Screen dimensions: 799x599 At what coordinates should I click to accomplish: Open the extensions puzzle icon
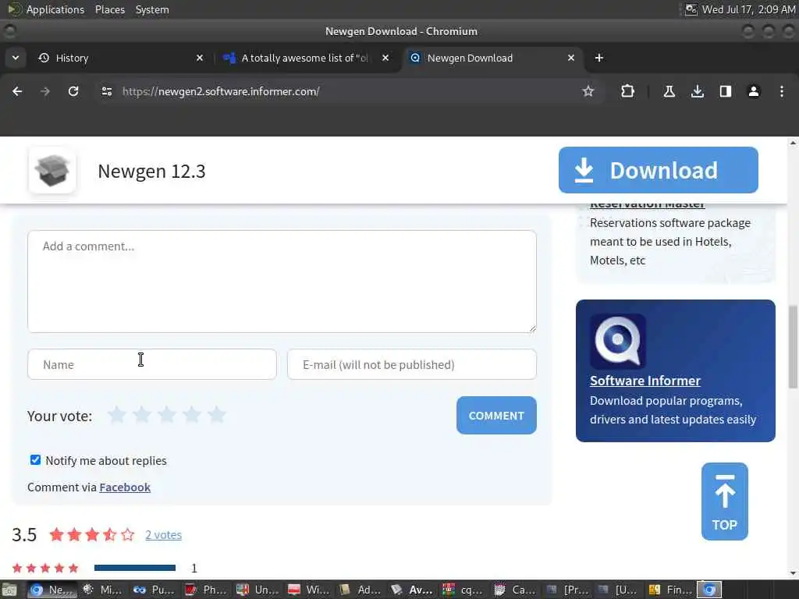click(628, 91)
